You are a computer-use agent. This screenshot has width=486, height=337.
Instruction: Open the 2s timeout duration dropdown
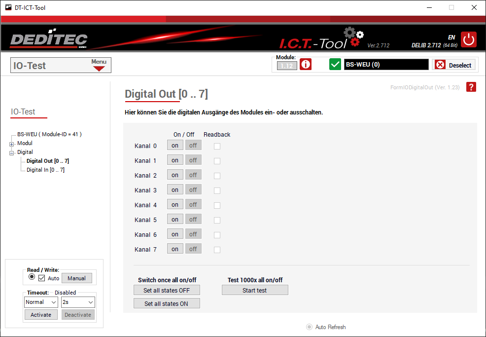[x=78, y=302]
